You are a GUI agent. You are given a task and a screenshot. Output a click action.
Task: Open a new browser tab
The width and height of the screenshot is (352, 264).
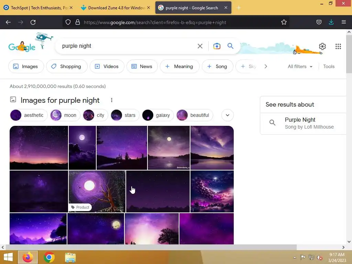(239, 8)
